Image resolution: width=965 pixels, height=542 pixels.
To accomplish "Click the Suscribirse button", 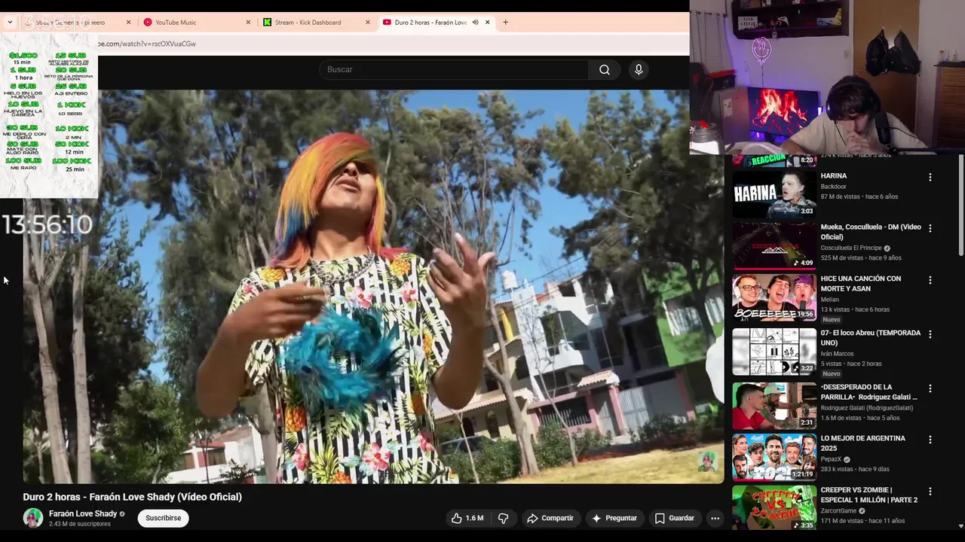I will [x=164, y=518].
